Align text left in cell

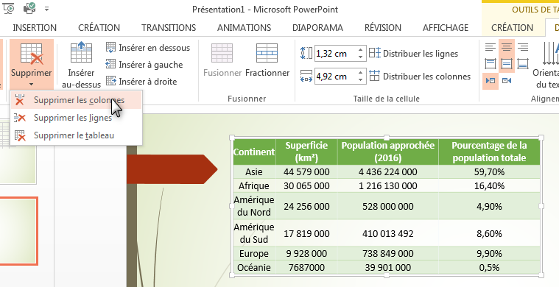pyautogui.click(x=491, y=47)
